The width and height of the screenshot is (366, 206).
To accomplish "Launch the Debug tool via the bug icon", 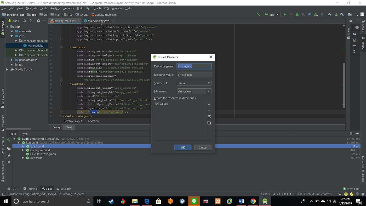I will (297, 14).
